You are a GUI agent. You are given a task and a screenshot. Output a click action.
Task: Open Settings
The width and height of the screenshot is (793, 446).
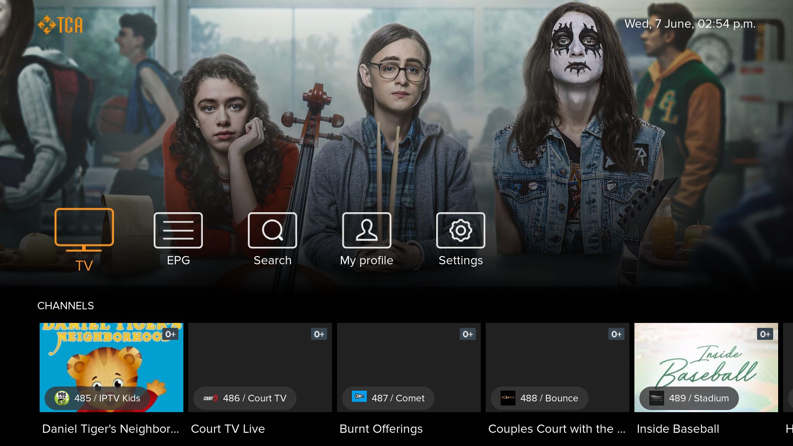tap(461, 230)
